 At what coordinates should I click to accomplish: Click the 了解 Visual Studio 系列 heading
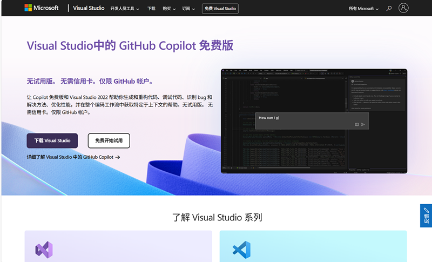click(x=217, y=217)
